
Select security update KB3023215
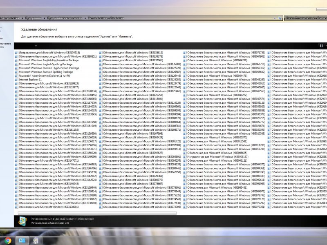[x=224, y=118]
